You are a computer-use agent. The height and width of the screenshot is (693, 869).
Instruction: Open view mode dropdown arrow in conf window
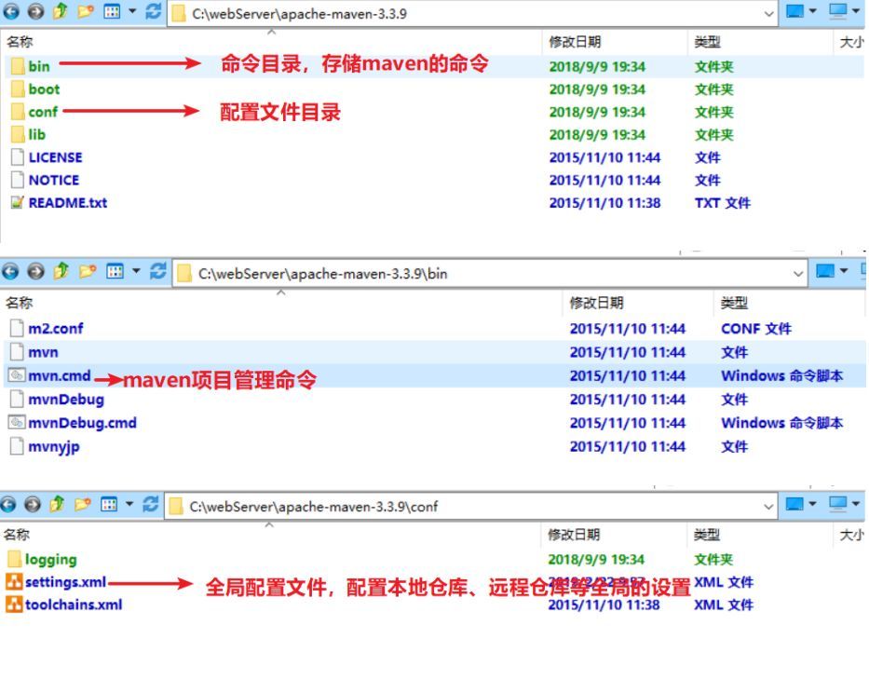click(x=129, y=504)
